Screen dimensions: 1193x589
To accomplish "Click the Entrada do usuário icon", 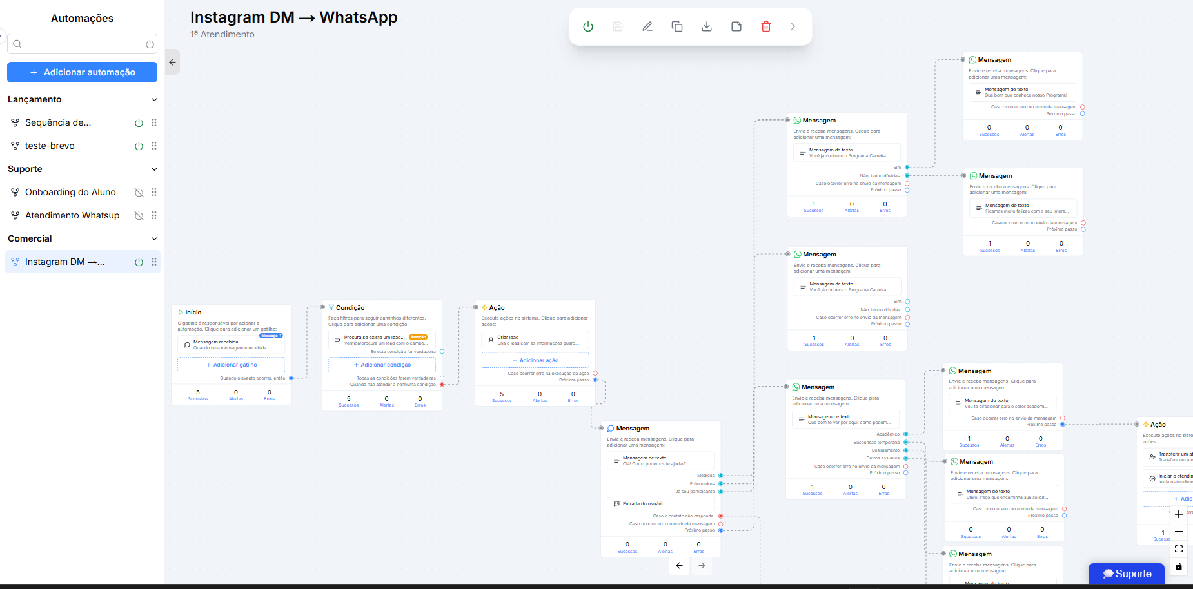I will [616, 504].
